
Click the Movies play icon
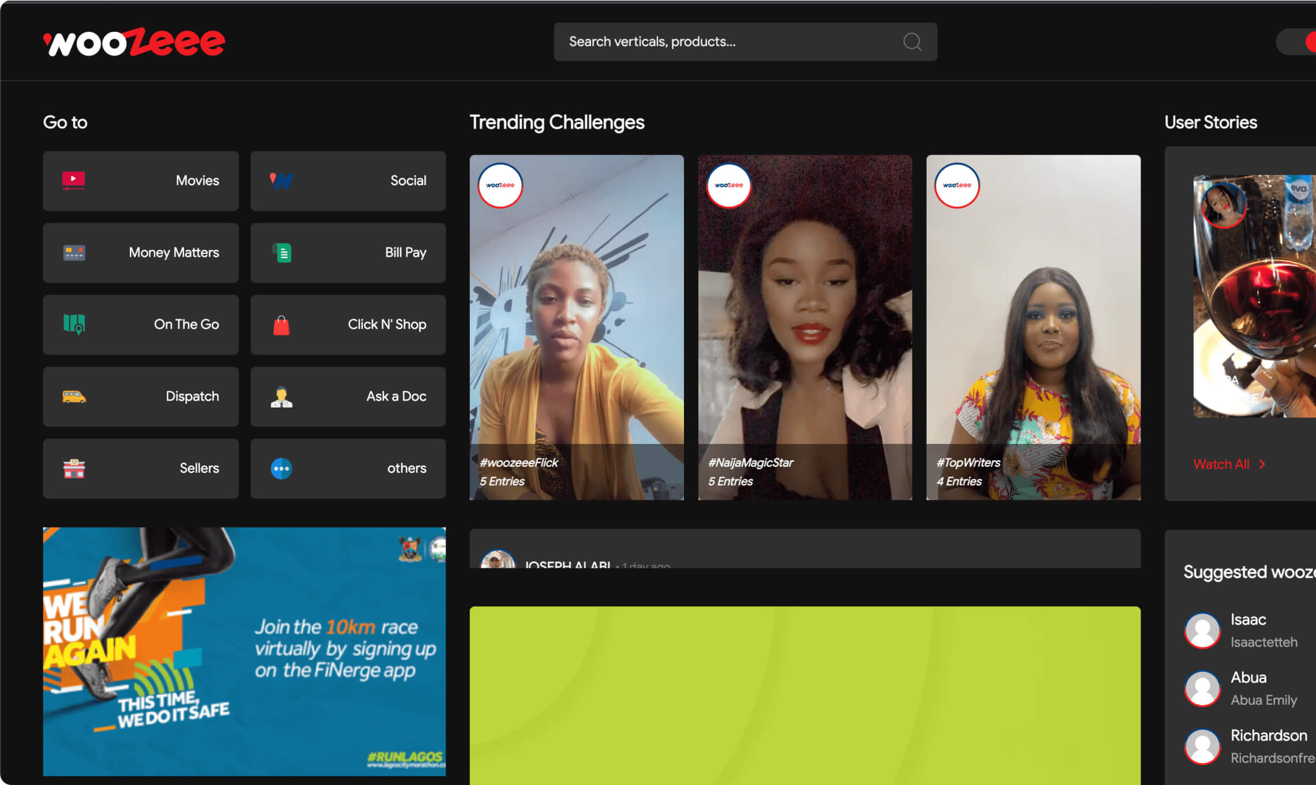[74, 180]
